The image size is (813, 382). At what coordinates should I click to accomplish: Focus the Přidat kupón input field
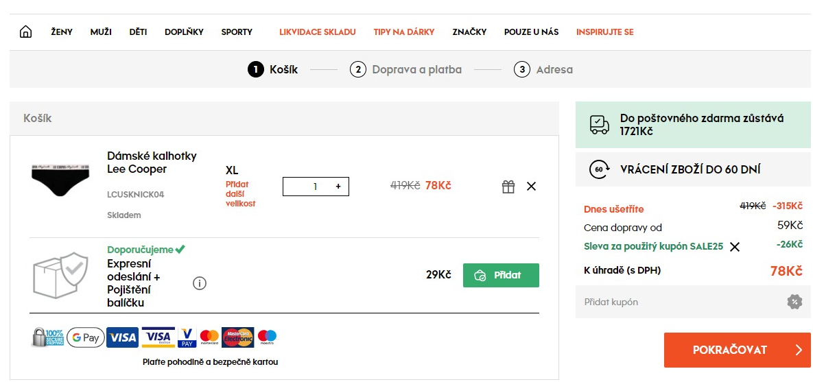679,302
